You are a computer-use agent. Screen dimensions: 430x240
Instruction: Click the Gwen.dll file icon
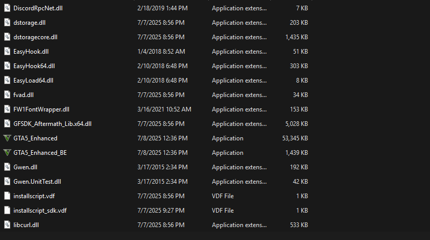(7, 167)
